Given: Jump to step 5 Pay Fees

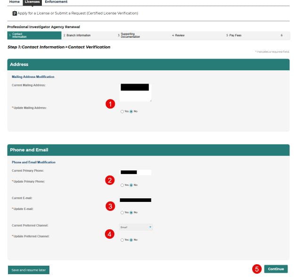Looking at the screenshot, I should (x=234, y=35).
